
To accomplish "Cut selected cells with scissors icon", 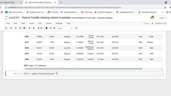I will pos(16,28).
